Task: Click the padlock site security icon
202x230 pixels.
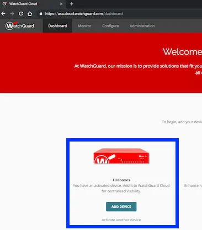Action: pos(41,14)
